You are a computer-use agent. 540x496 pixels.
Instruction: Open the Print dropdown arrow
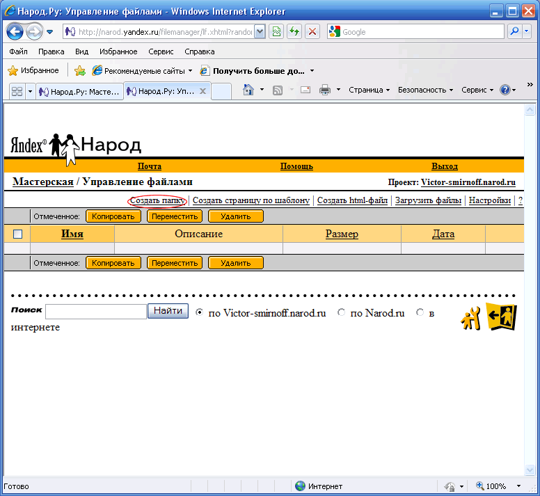coord(338,90)
